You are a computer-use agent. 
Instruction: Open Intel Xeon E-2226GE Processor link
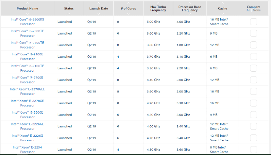27,126
